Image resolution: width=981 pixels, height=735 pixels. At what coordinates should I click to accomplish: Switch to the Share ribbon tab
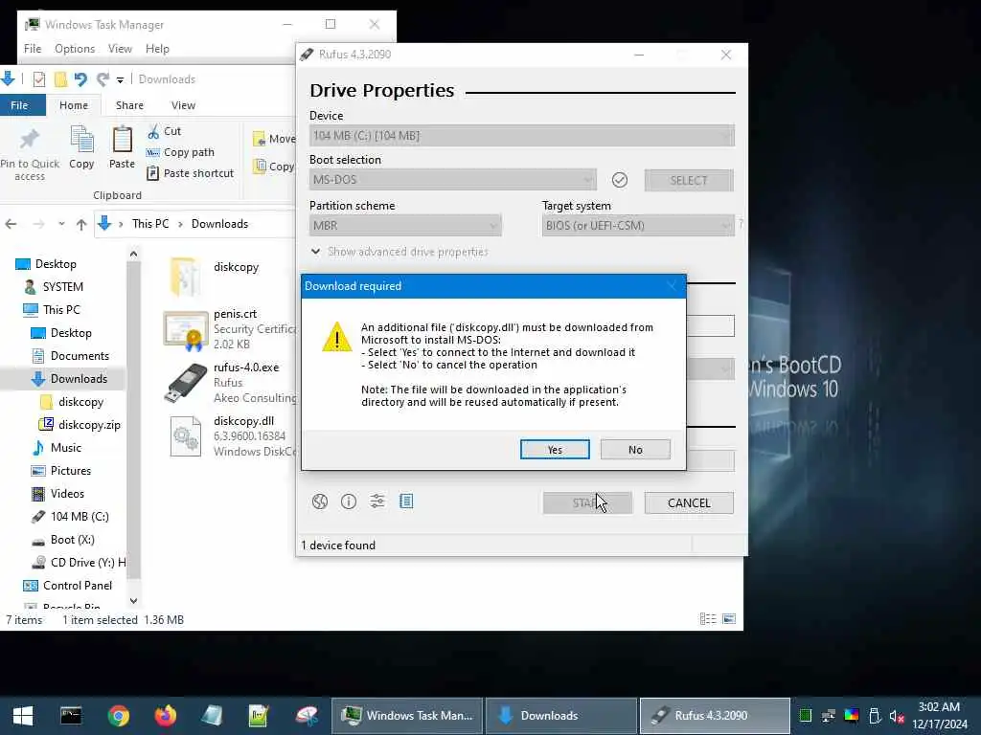[x=129, y=105]
